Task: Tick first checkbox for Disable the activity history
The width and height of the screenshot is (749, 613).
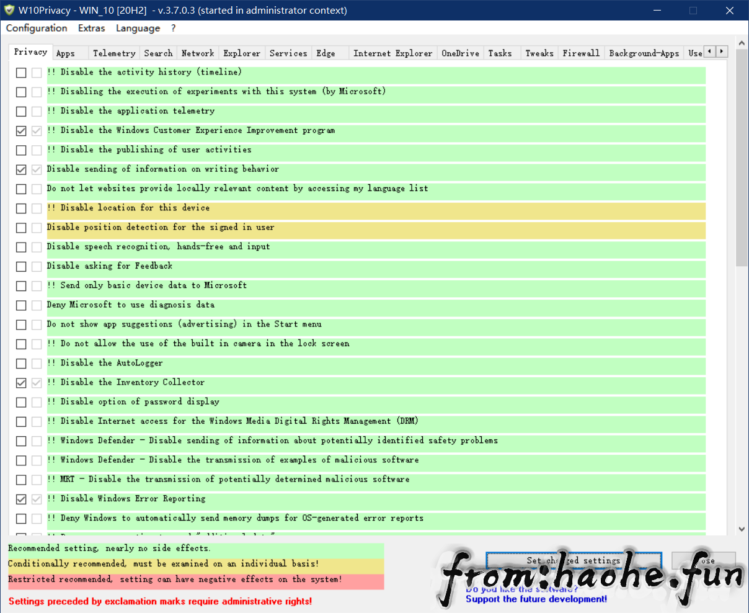Action: click(21, 73)
